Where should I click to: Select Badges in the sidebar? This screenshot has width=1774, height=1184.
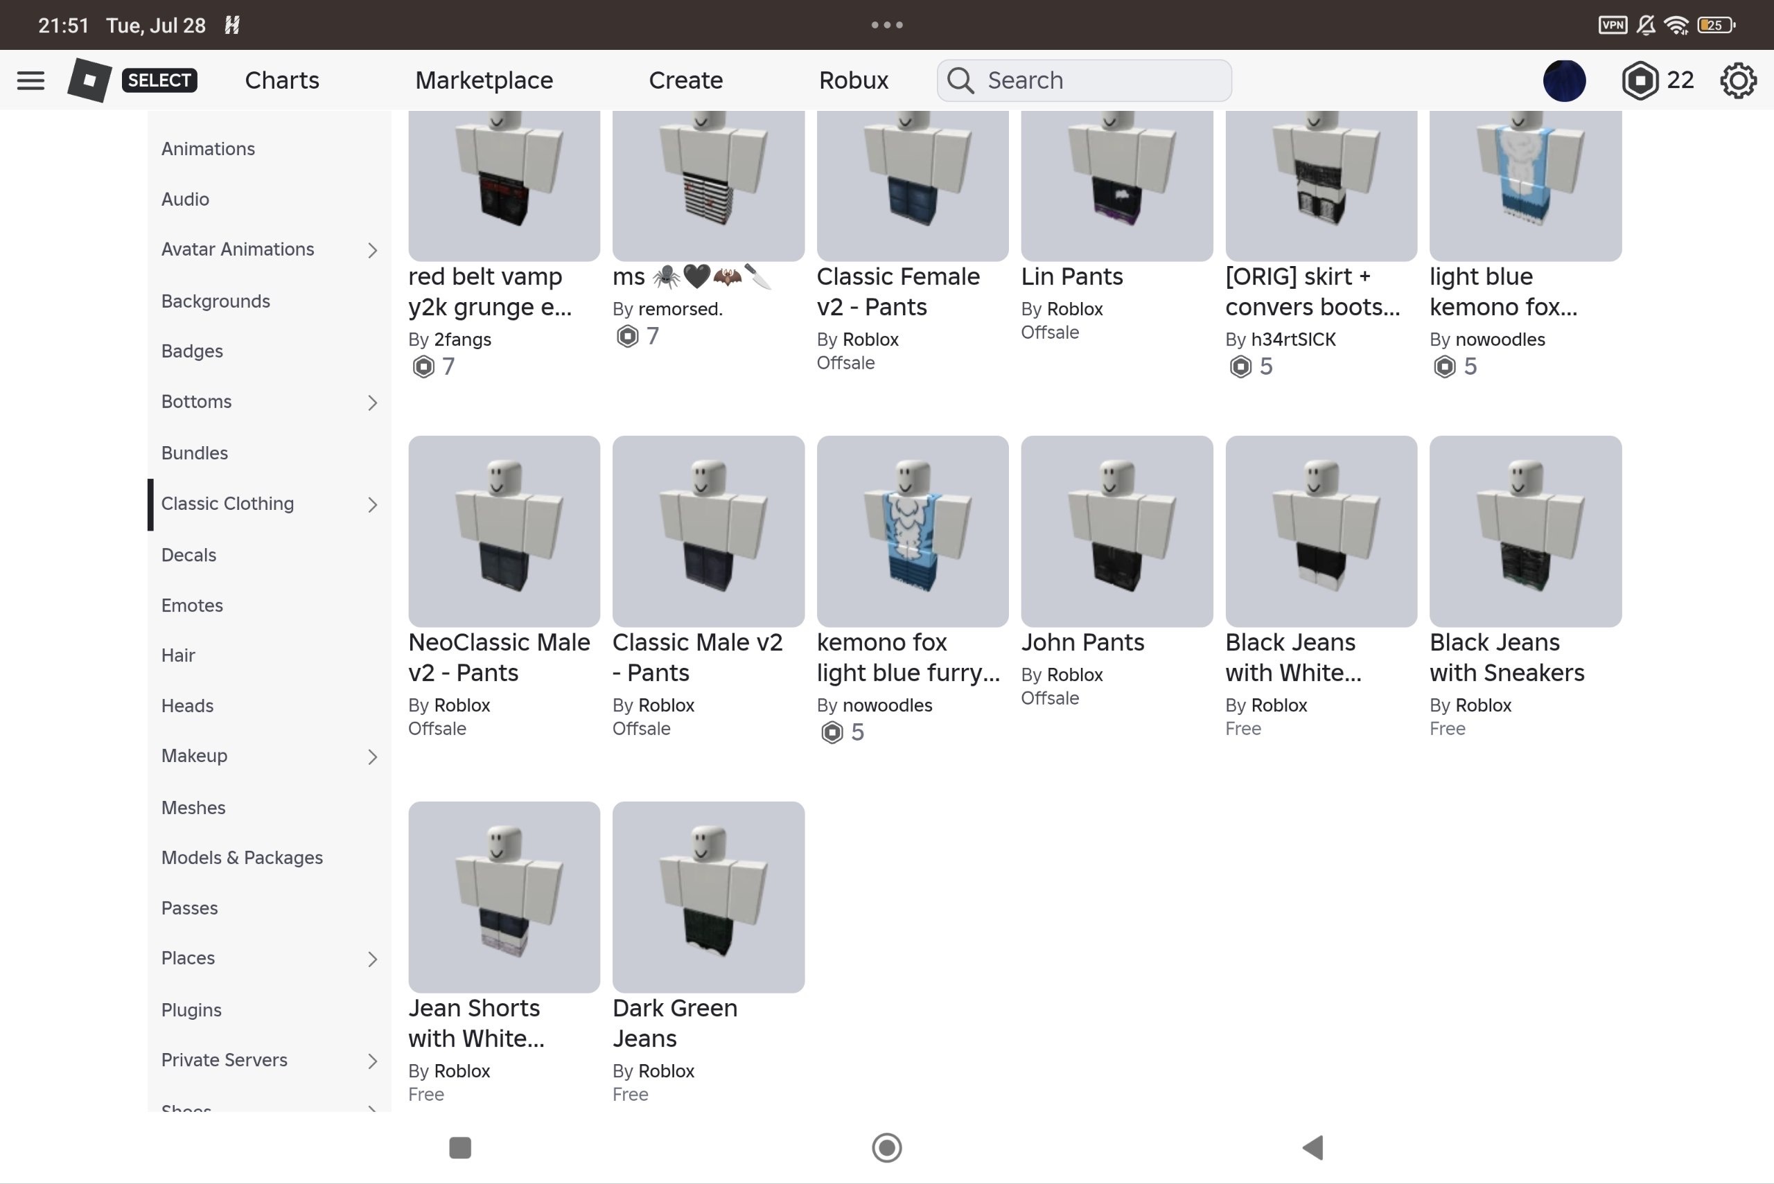coord(192,351)
